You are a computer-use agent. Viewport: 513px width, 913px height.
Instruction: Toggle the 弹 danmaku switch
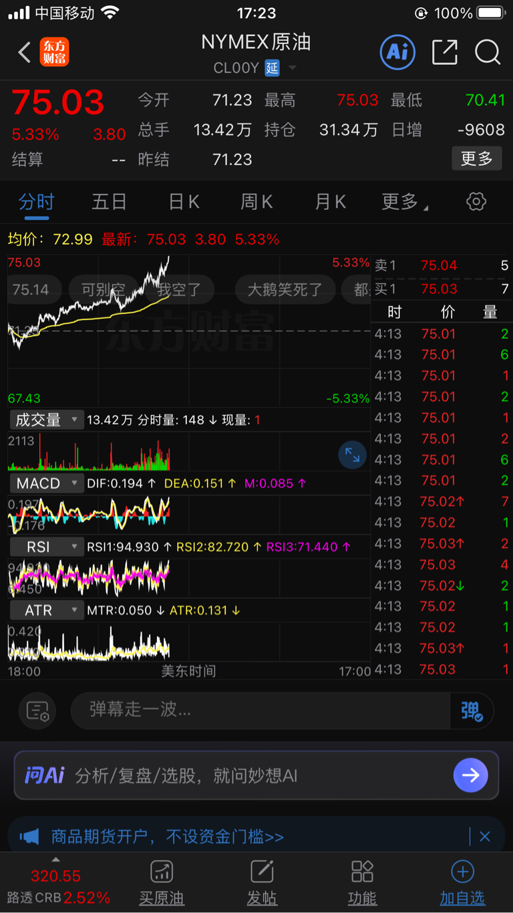click(x=472, y=710)
